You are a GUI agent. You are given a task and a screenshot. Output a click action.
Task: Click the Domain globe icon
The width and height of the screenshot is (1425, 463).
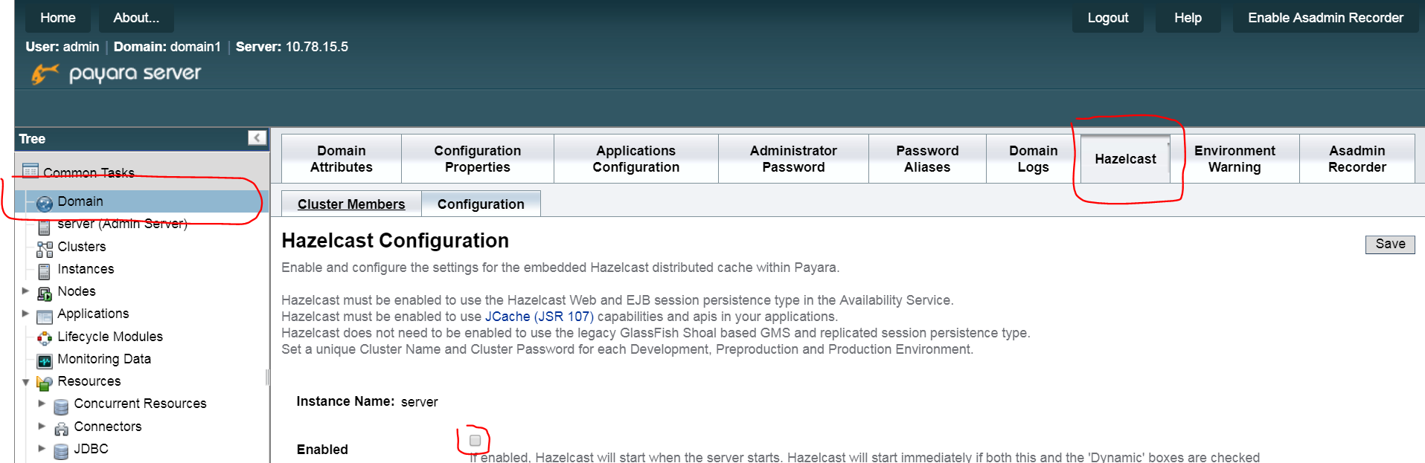click(45, 203)
